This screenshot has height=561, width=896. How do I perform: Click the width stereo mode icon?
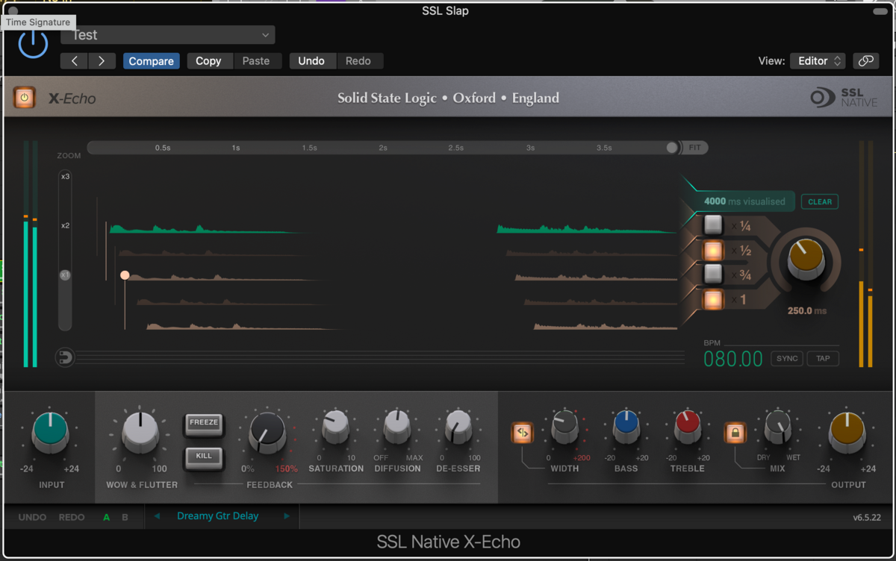click(522, 432)
